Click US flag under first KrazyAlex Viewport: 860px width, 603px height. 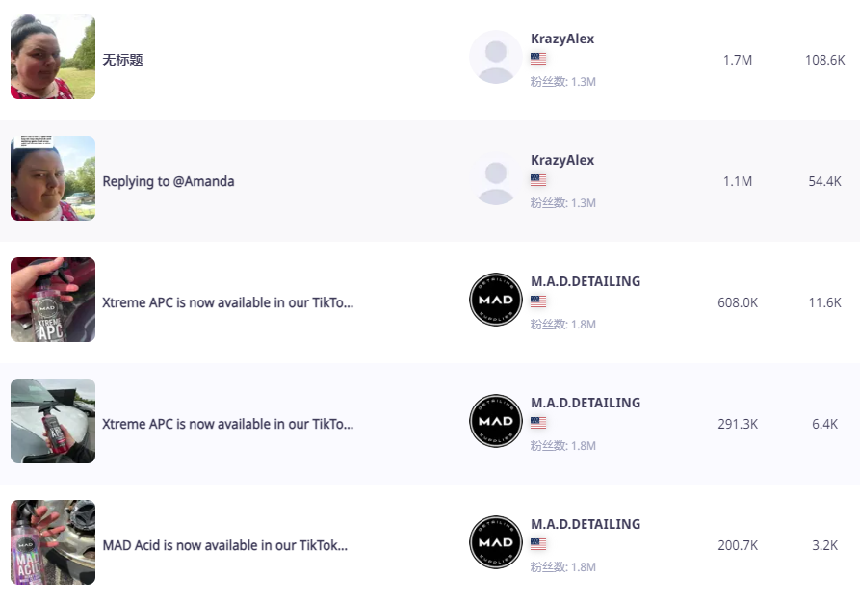(x=538, y=58)
